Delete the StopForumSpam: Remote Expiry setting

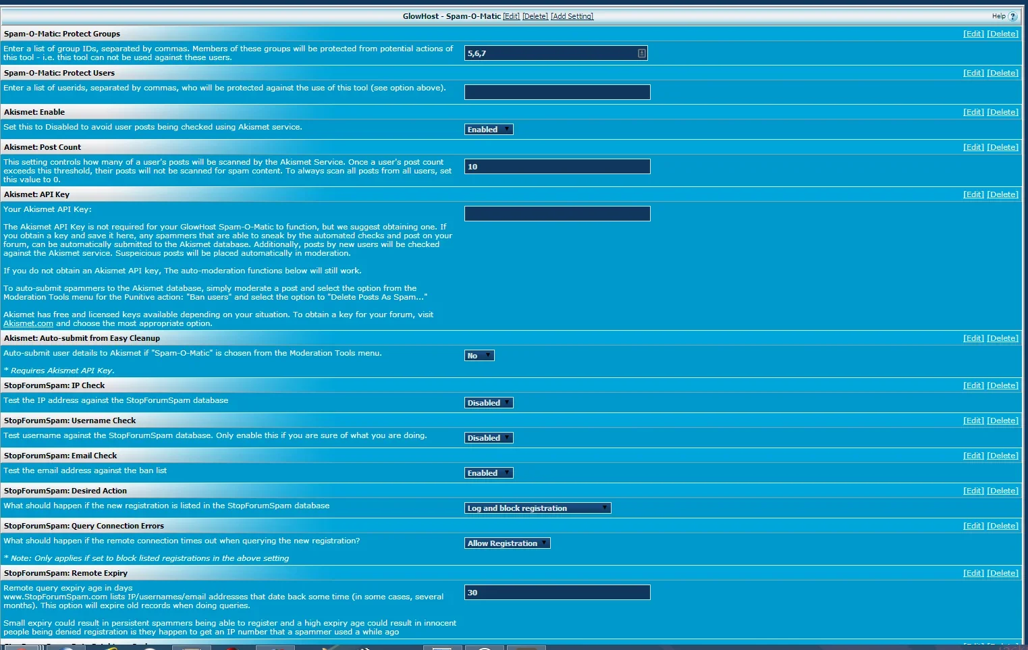pyautogui.click(x=1002, y=573)
